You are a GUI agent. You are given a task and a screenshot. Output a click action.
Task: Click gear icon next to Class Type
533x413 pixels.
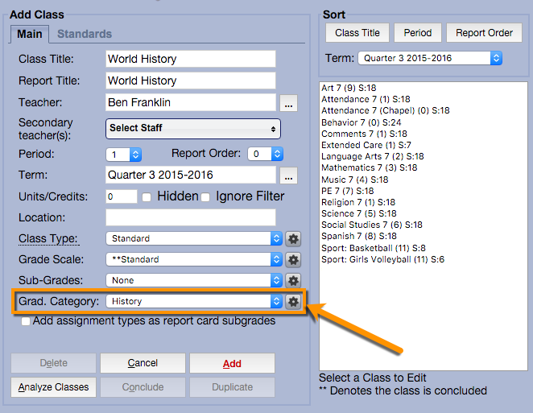pyautogui.click(x=293, y=239)
